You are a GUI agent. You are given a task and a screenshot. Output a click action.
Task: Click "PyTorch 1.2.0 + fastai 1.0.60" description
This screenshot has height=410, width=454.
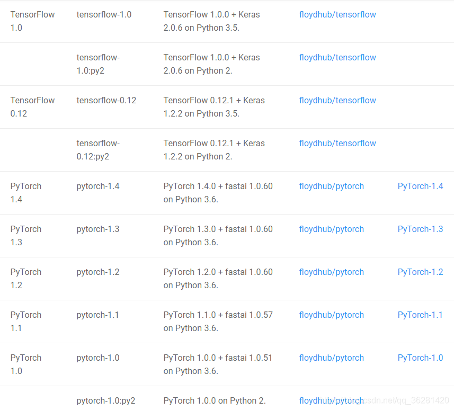[218, 272]
